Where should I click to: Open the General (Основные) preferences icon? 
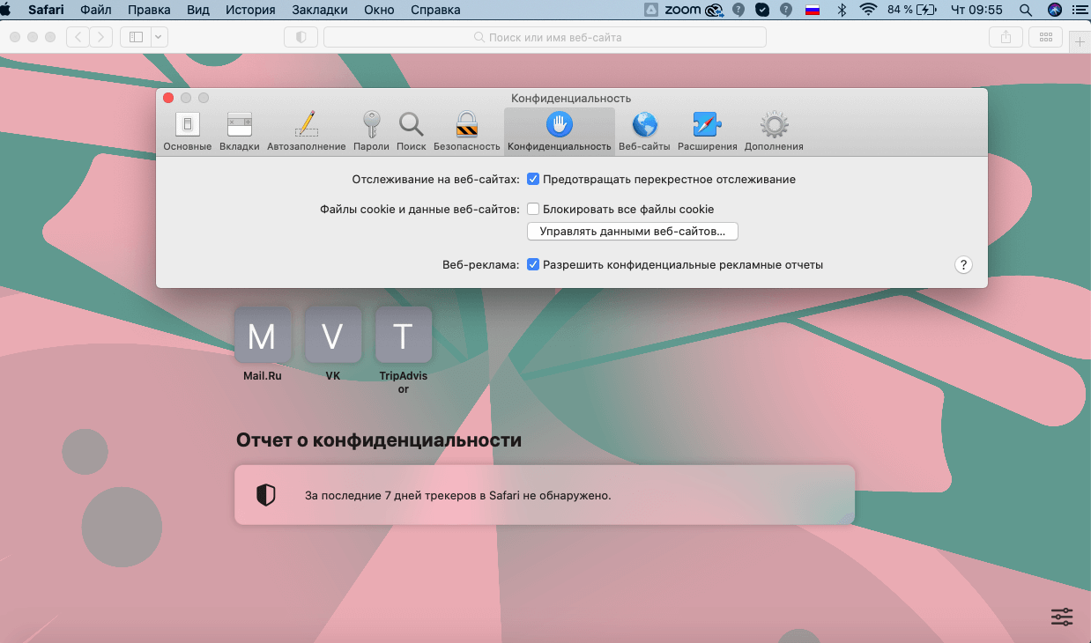(x=188, y=125)
